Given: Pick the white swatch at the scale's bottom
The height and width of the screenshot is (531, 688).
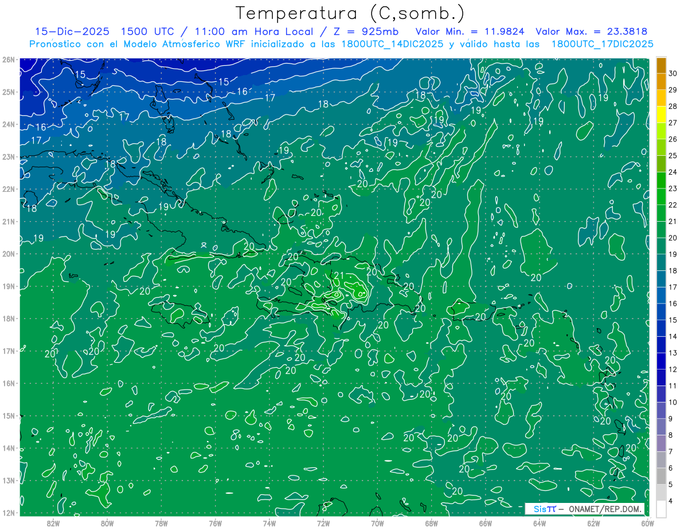Looking at the screenshot, I should 661,509.
